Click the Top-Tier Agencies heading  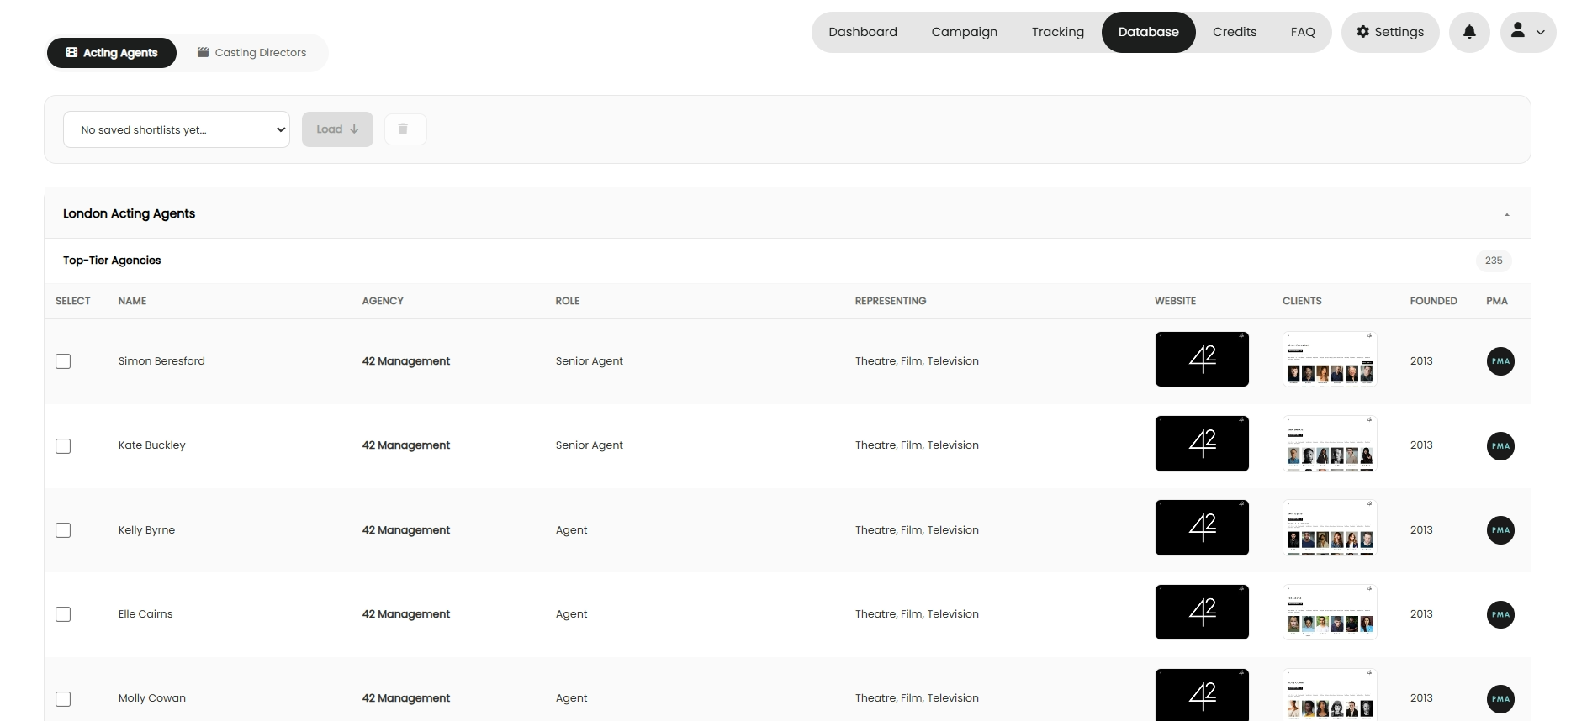coord(112,261)
